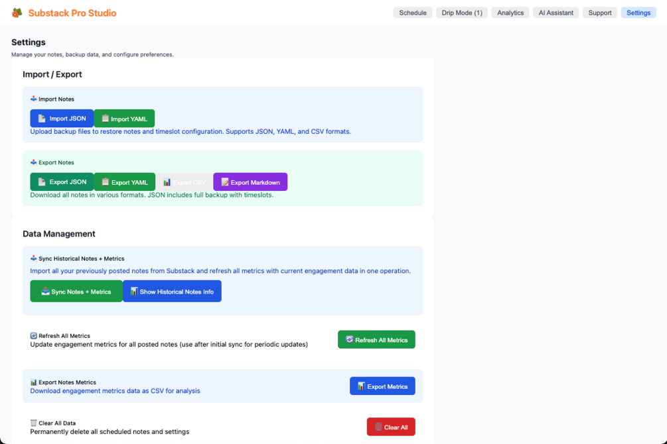Click the Import YAML button
The width and height of the screenshot is (667, 444).
[124, 119]
